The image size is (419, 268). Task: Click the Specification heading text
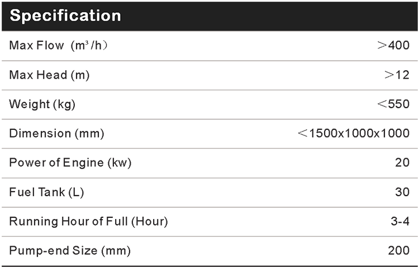pyautogui.click(x=65, y=16)
